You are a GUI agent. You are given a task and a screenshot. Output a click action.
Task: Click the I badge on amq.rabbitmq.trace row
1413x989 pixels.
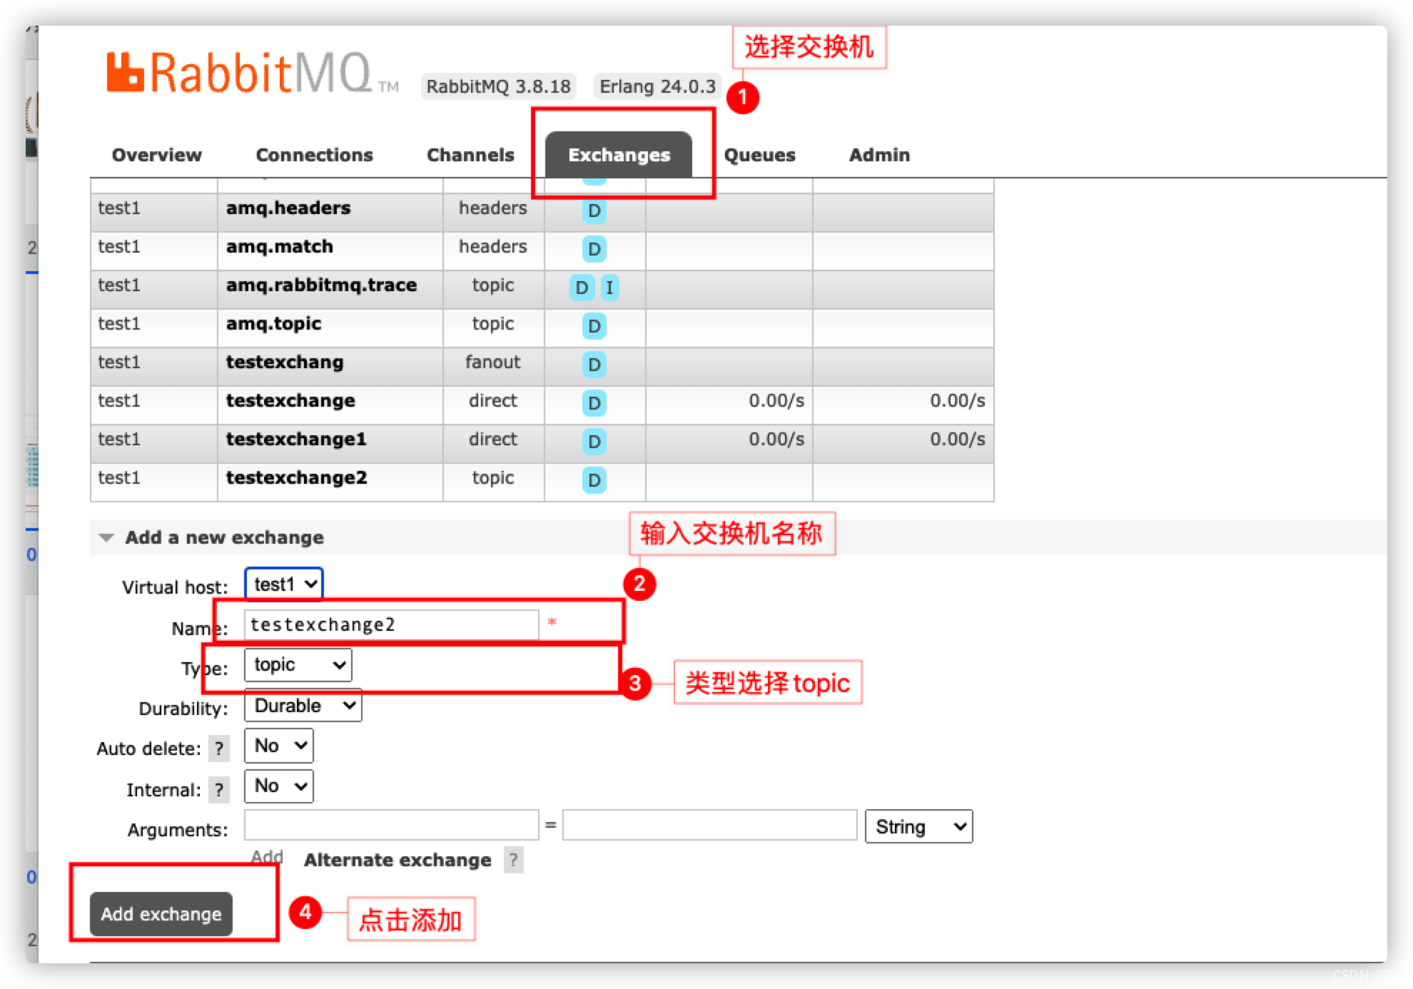coord(609,288)
